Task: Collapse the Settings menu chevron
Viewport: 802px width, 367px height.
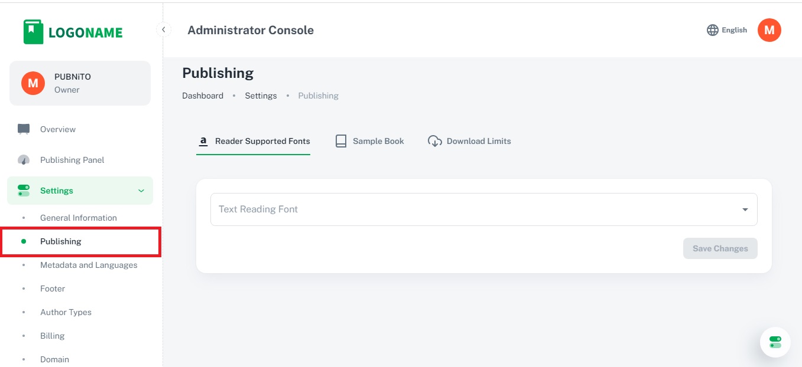Action: tap(141, 191)
